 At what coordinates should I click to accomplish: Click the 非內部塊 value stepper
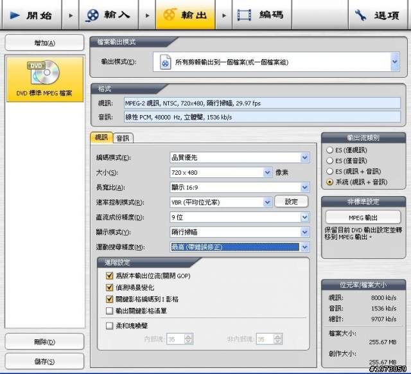coord(278,339)
